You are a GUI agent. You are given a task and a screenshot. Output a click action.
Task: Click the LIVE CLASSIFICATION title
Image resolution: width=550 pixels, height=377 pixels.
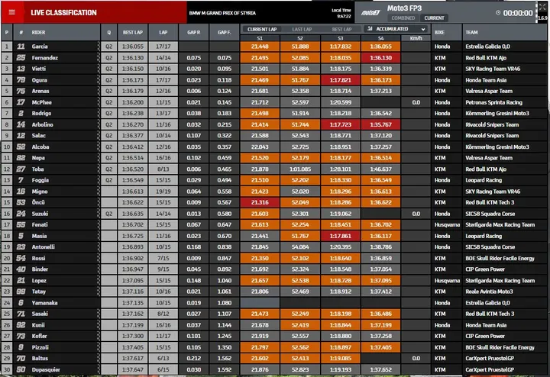tap(63, 13)
